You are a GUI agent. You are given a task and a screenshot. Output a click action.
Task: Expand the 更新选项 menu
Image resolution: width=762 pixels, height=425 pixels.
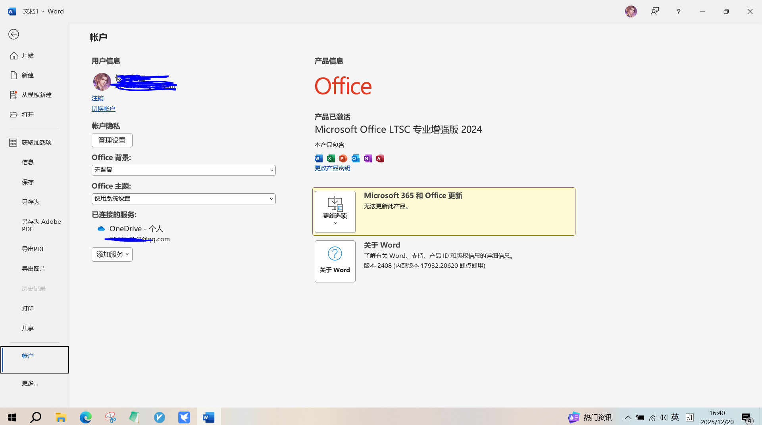(x=335, y=212)
